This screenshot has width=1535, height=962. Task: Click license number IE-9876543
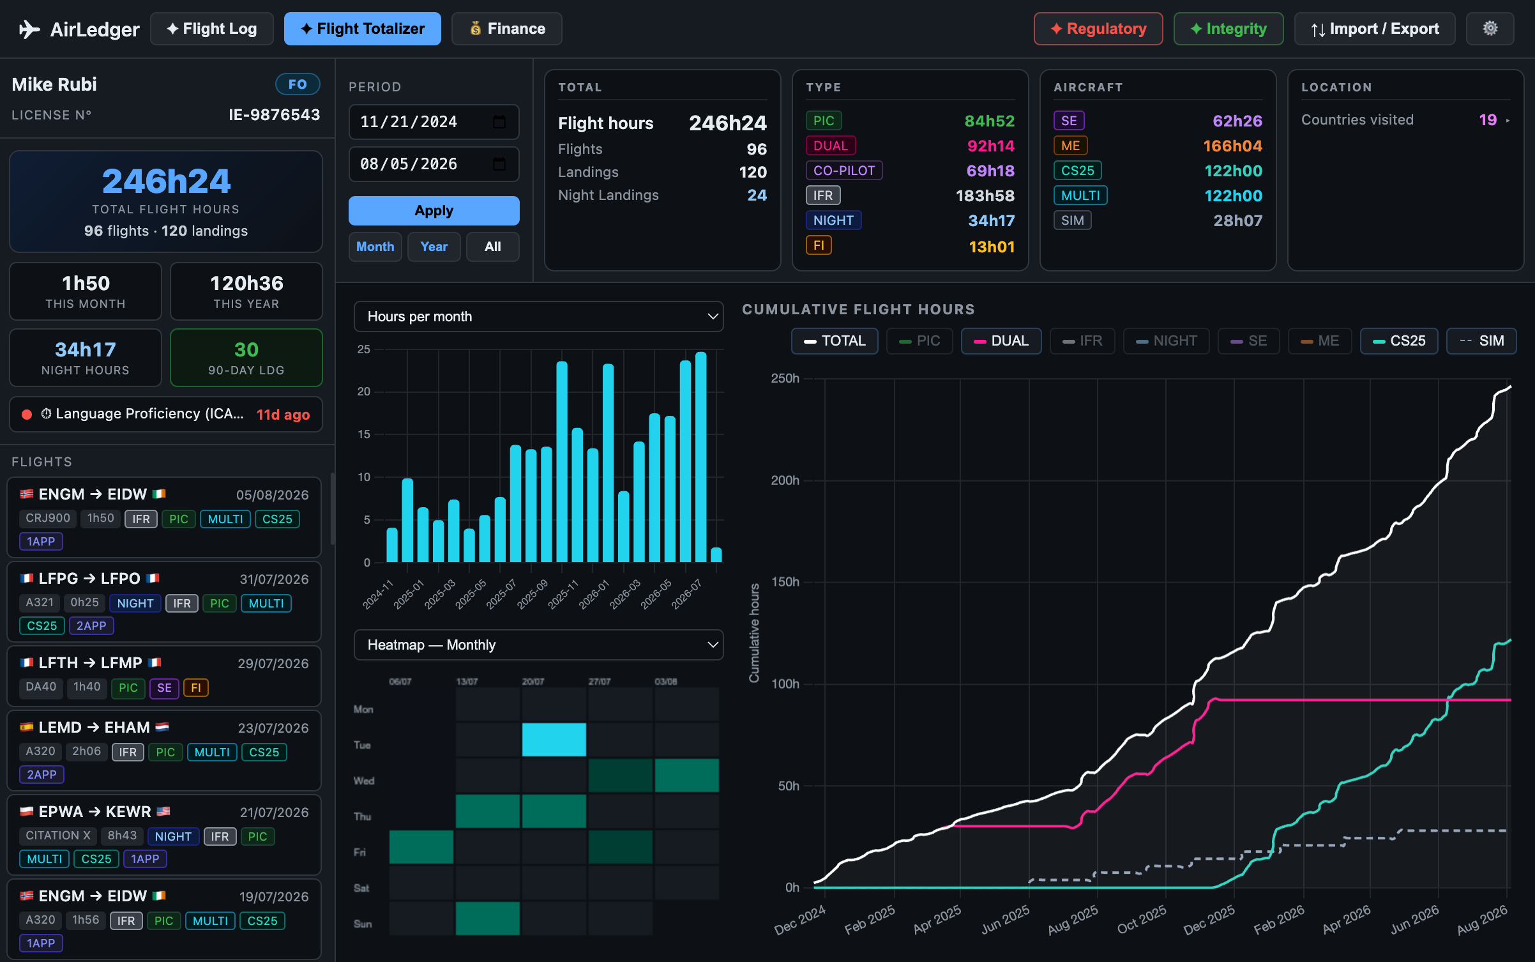pos(275,115)
